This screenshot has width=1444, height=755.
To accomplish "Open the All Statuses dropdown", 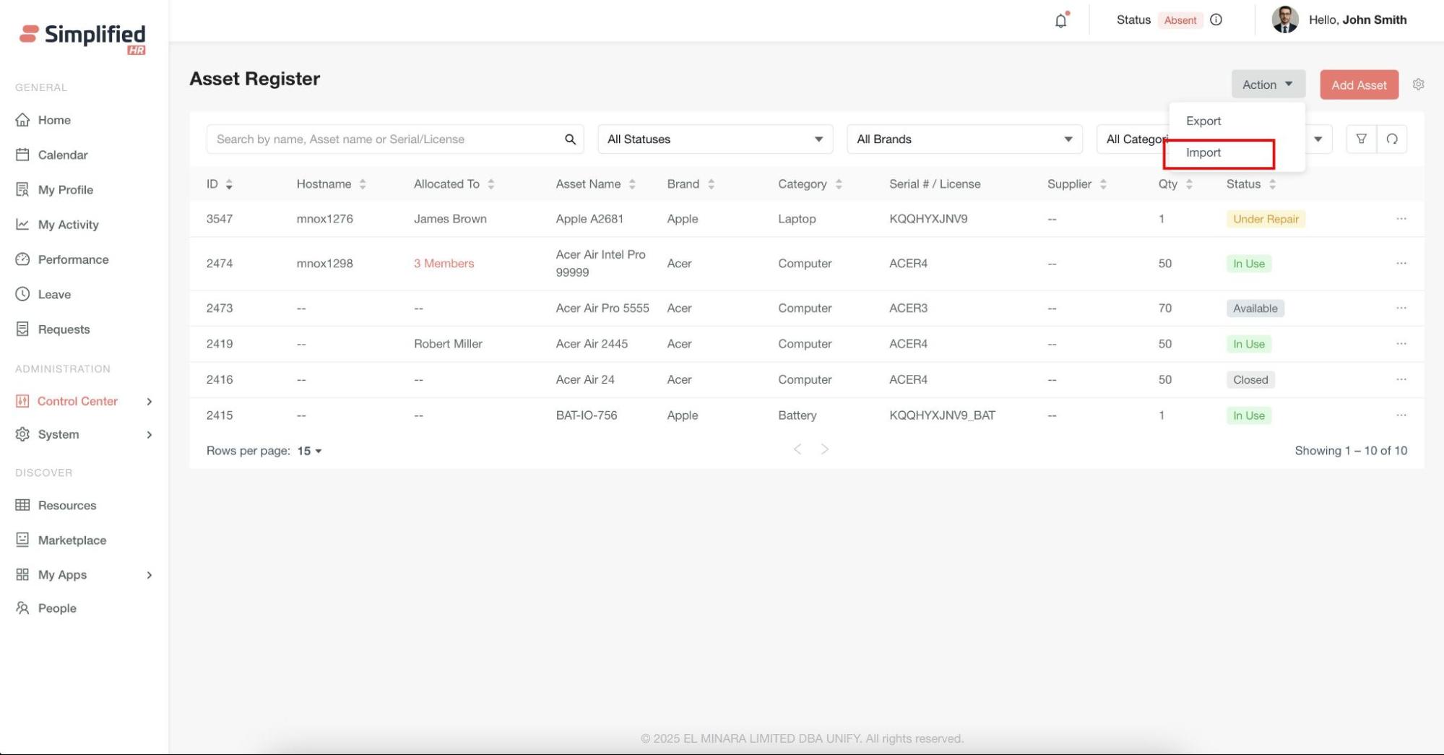I will [714, 139].
